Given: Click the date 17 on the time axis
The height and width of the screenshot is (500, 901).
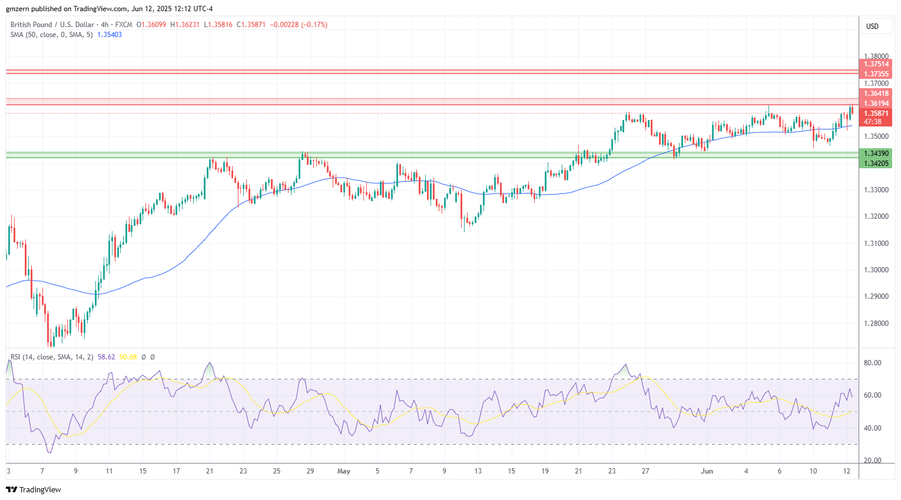Looking at the screenshot, I should point(176,471).
